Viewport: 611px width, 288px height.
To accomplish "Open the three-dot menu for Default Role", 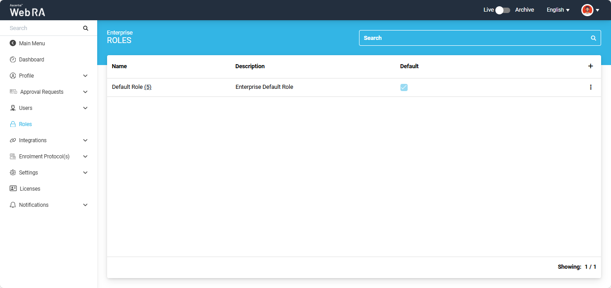I will click(590, 87).
